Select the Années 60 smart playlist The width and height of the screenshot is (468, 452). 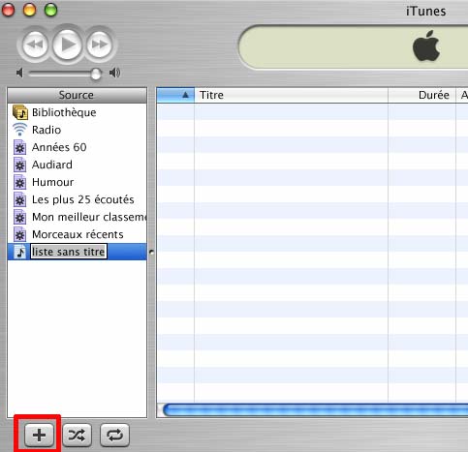[78, 147]
